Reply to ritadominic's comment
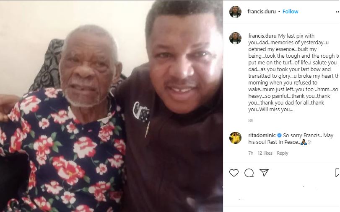 (x=282, y=153)
